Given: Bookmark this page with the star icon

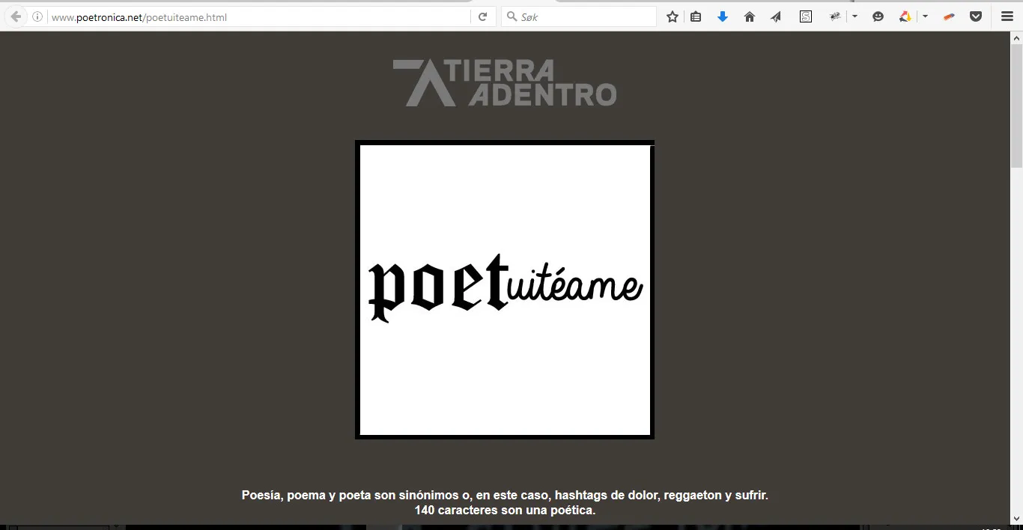Looking at the screenshot, I should coord(673,16).
